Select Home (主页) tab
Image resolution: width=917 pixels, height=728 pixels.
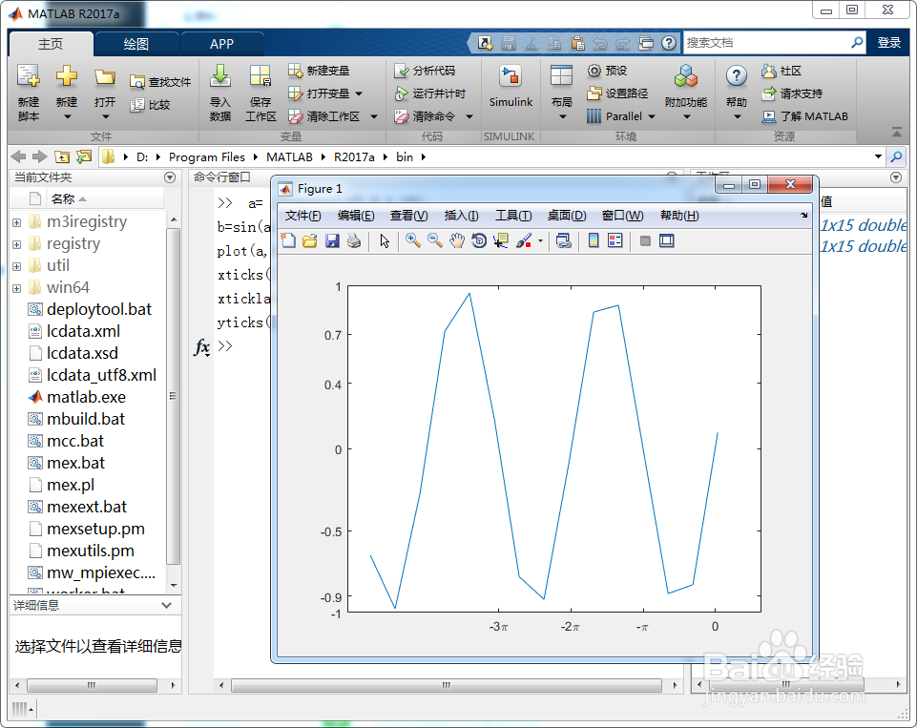51,44
